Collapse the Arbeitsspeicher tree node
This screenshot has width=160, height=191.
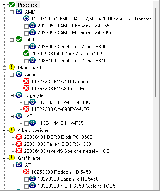tap(4, 130)
